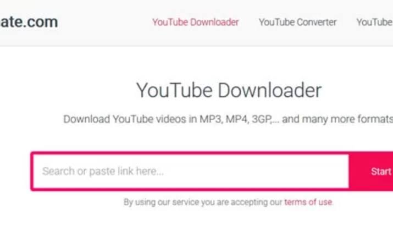Hit the pink Start button
The image size is (393, 236).
372,171
